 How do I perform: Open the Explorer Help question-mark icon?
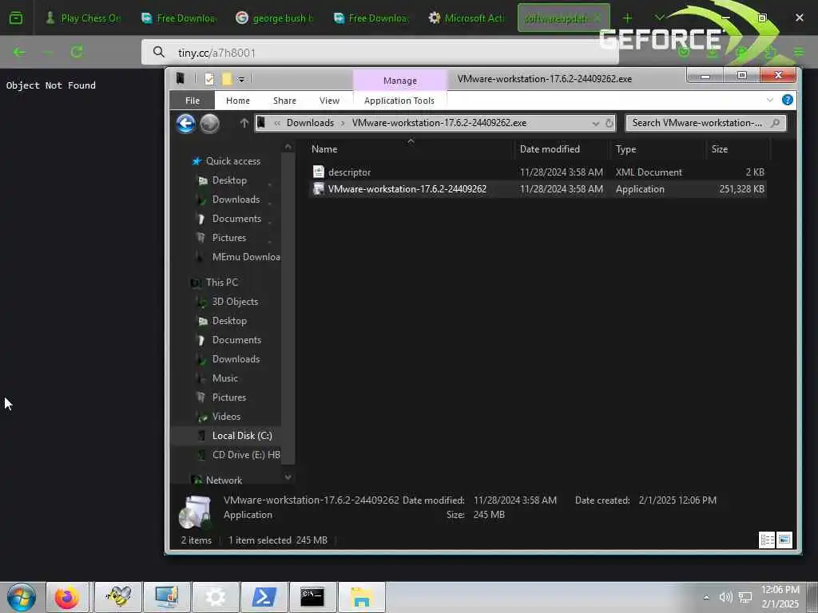(787, 100)
